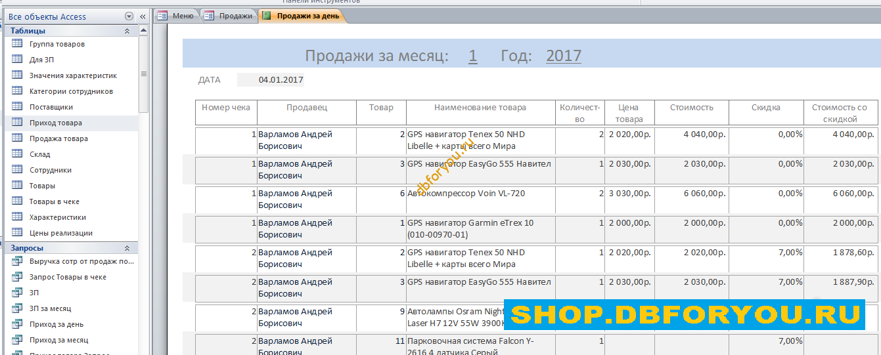Click report icon on Продажи за день tab

265,16
